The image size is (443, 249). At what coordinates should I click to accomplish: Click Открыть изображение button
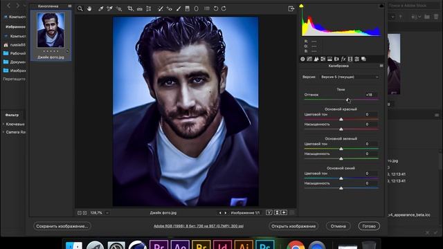[x=293, y=226]
